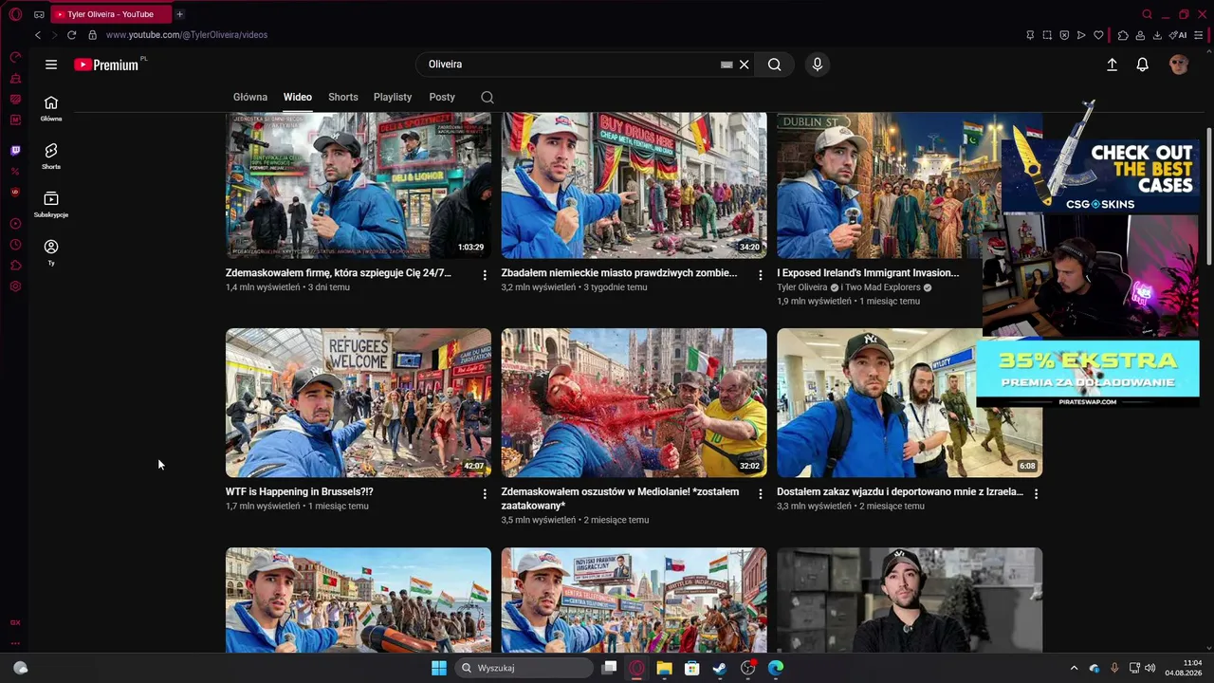Start voice search with microphone
Screen dimensions: 1214x683
[818, 65]
